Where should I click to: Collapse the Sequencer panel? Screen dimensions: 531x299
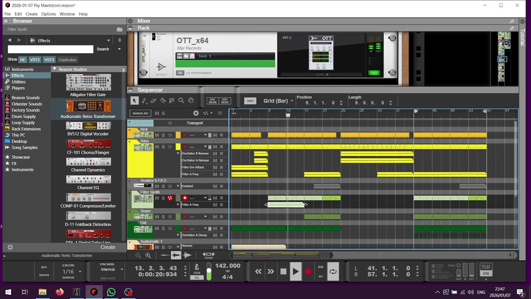pyautogui.click(x=130, y=90)
